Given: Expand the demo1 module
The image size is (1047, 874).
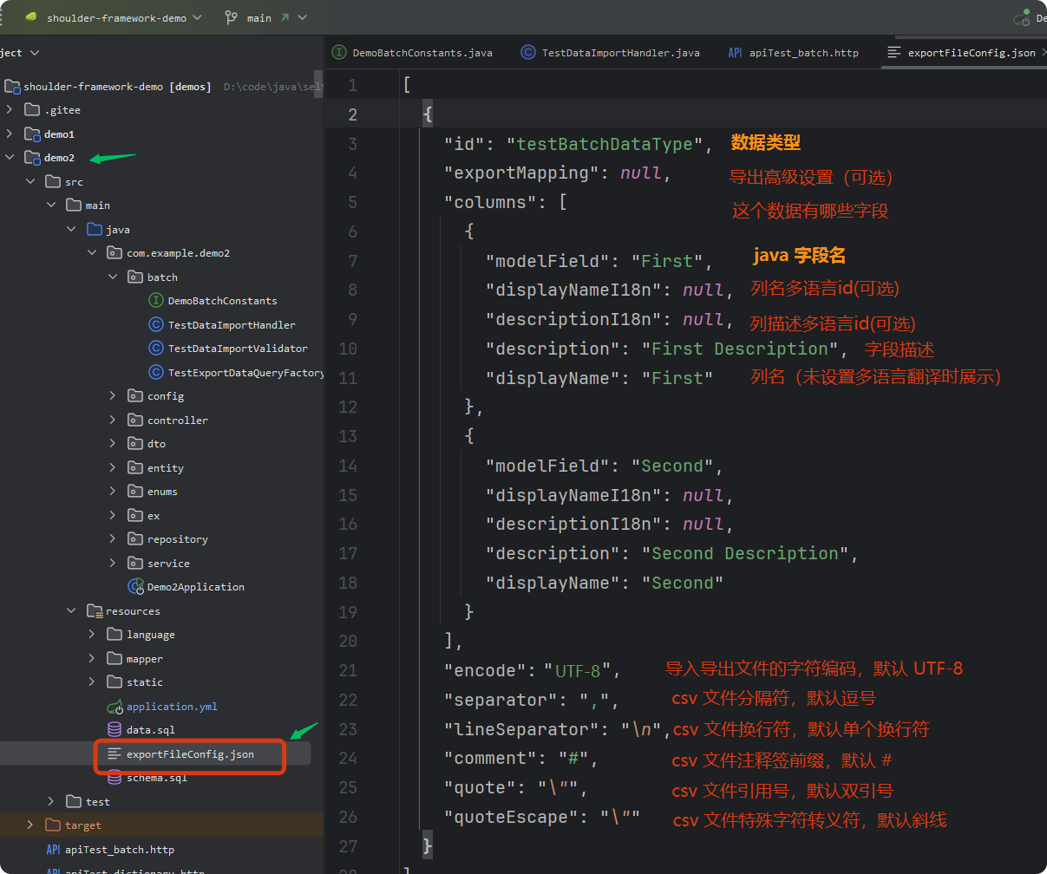Looking at the screenshot, I should pos(10,134).
